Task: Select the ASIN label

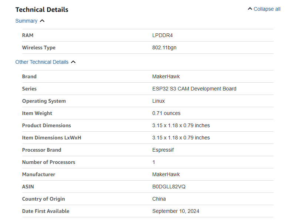Action: point(28,187)
